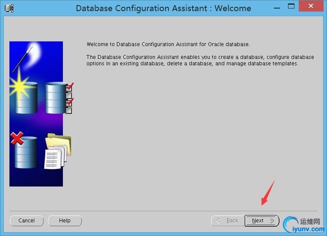Minimize the Database Configuration Assistant window
Viewport: 327px width, 236px height.
coord(277,8)
